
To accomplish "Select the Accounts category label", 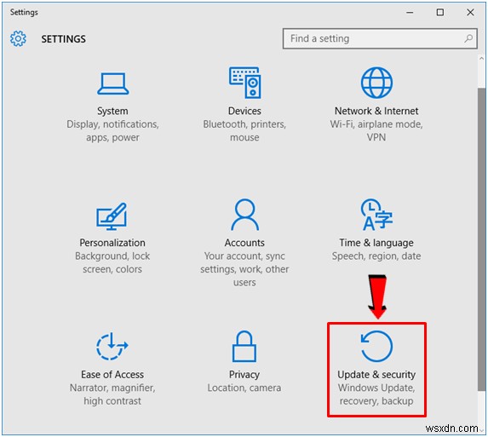I will click(244, 243).
